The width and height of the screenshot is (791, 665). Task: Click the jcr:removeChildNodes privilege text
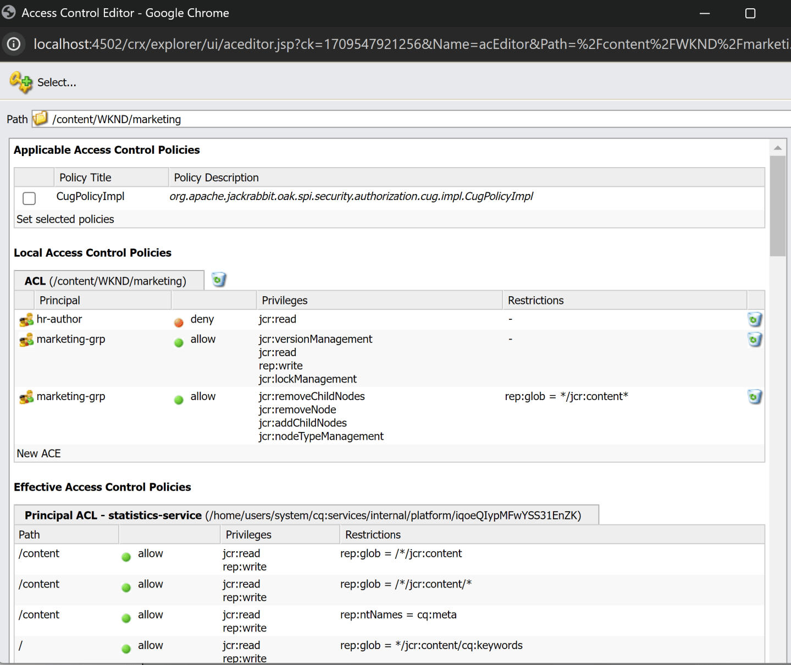[312, 396]
